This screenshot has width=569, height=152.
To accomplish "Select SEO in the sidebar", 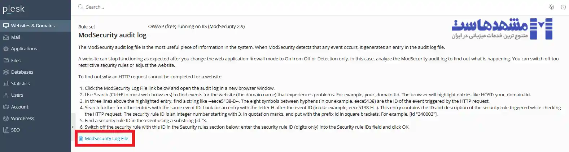I will click(x=15, y=130).
